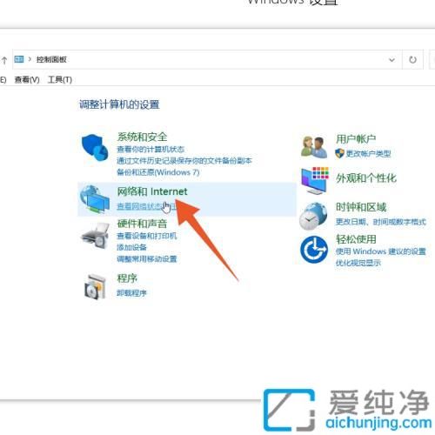Screen dimensions: 435x435
Task: Open 外观和个性化 category
Action: [366, 178]
